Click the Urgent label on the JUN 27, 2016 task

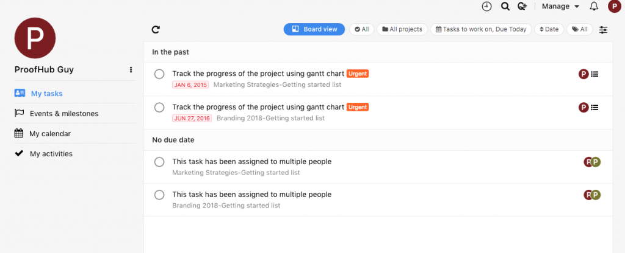(358, 107)
